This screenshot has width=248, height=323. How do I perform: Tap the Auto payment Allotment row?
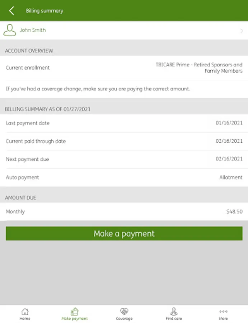pos(124,177)
